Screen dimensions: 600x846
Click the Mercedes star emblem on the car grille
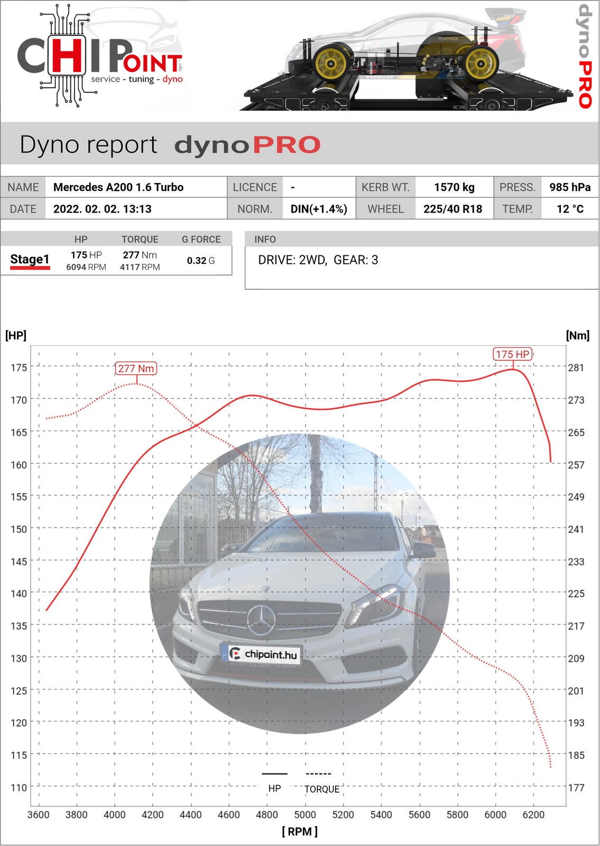[x=261, y=620]
